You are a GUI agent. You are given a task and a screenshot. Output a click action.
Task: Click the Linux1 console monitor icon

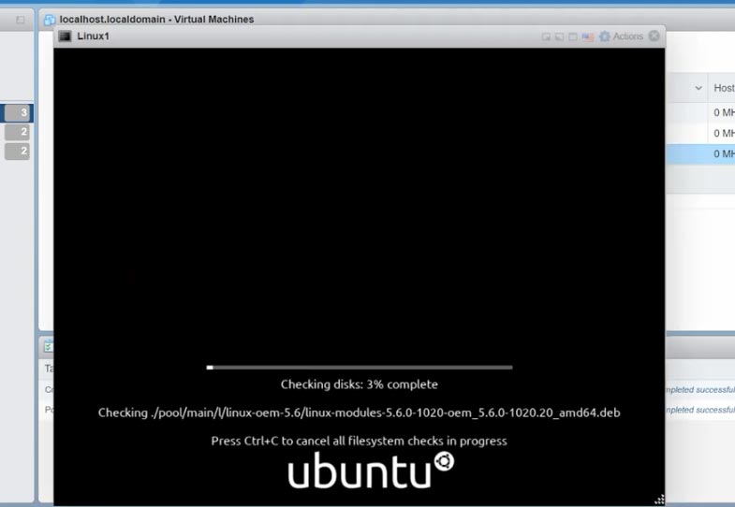(65, 36)
